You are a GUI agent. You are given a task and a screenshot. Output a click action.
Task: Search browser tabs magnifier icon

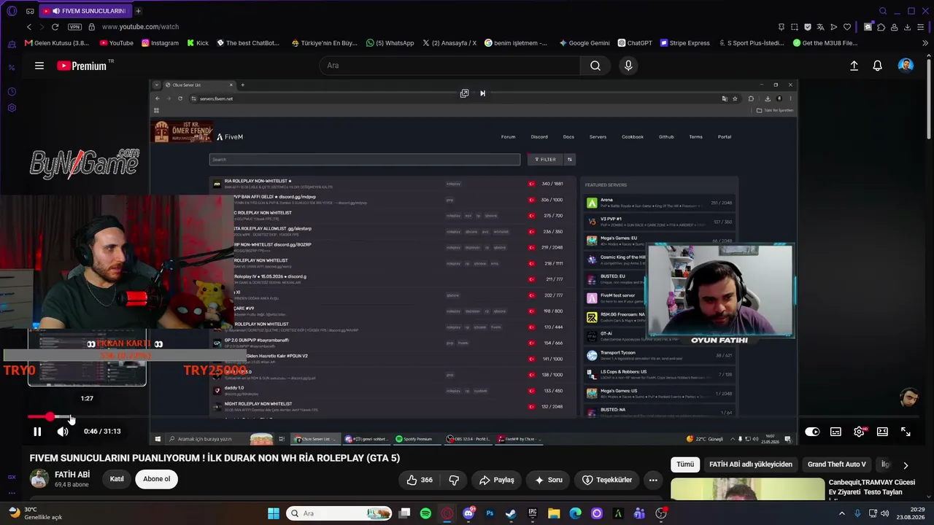click(x=883, y=11)
